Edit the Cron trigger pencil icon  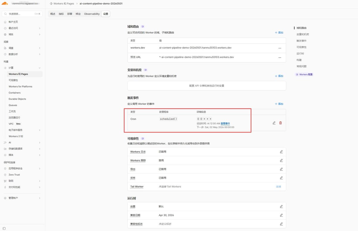[x=274, y=123]
